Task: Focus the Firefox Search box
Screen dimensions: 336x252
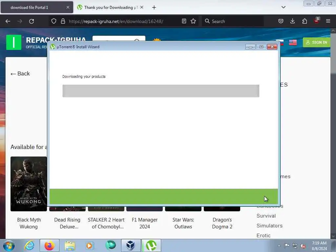Action: 233,21
